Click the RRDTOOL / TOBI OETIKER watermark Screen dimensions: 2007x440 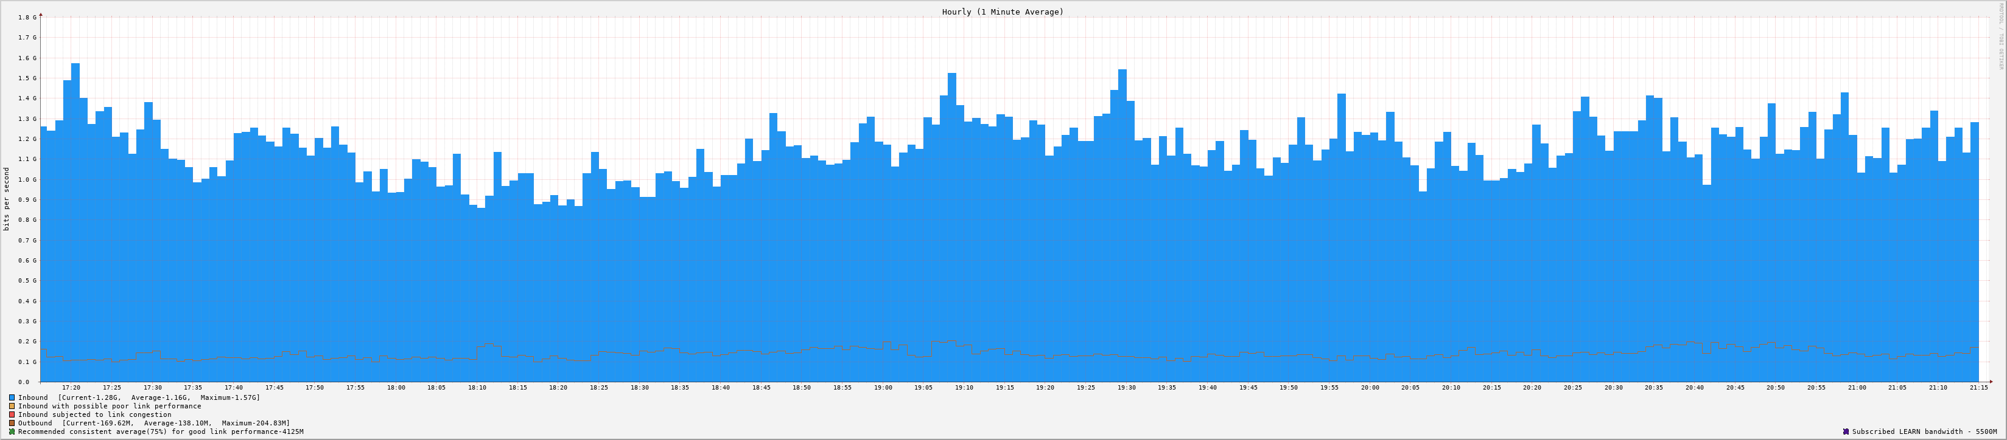[x=2000, y=36]
